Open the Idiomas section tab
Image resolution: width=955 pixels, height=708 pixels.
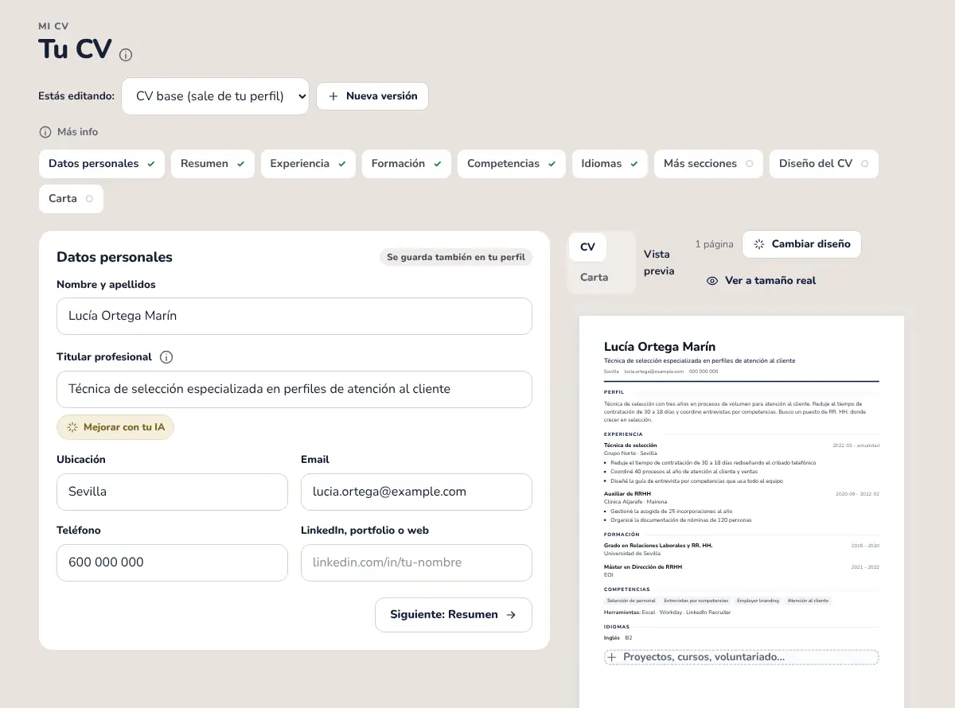610,163
